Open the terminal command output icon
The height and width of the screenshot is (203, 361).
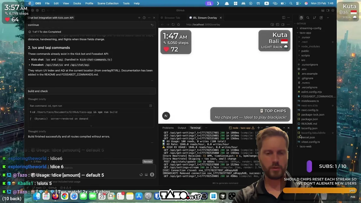click(151, 106)
